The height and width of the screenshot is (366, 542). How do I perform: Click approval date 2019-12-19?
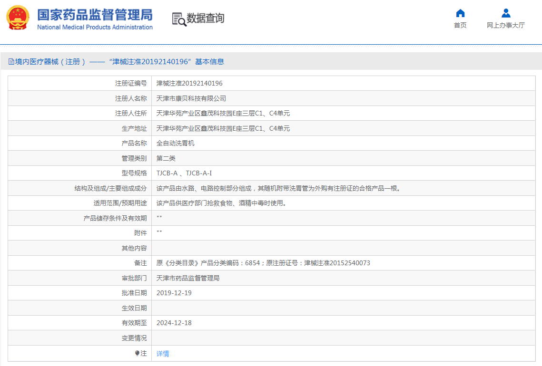(x=174, y=293)
